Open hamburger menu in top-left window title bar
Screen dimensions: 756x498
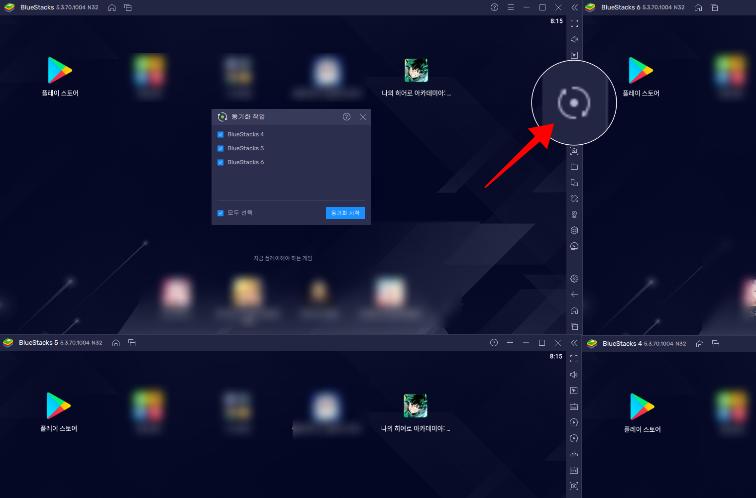(x=511, y=7)
